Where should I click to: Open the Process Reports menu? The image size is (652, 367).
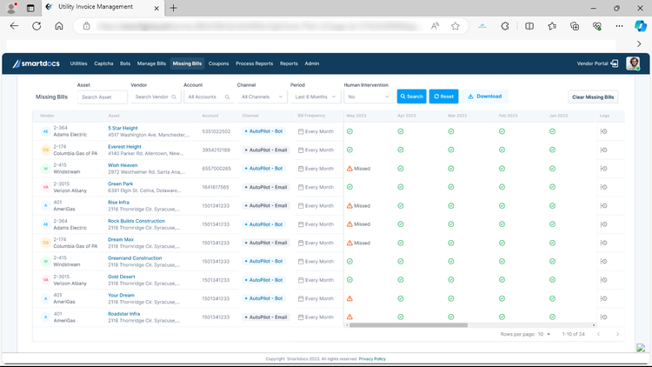(255, 63)
